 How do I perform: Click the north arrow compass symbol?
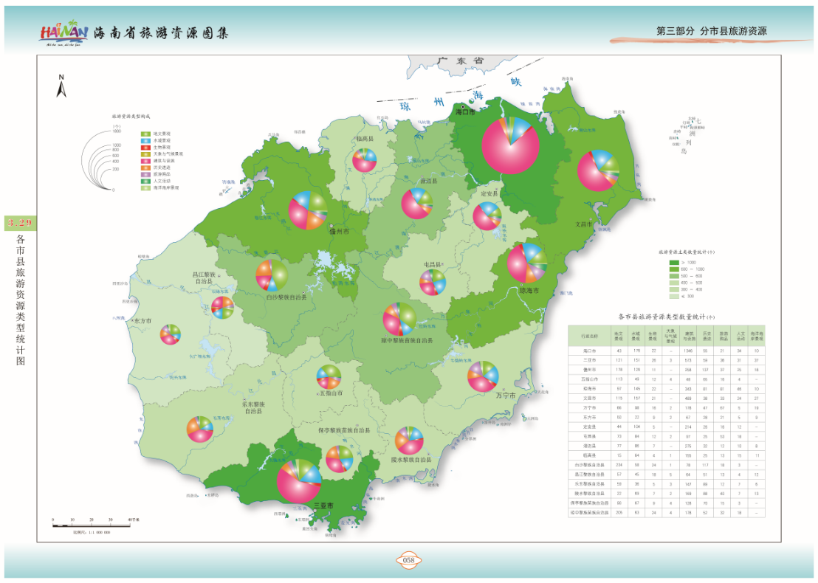(63, 86)
